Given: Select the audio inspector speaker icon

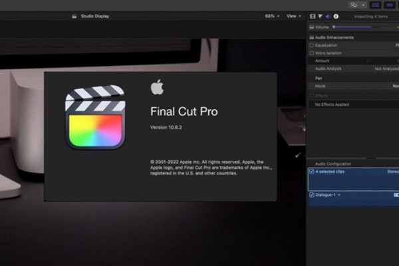Looking at the screenshot, I should 328,16.
